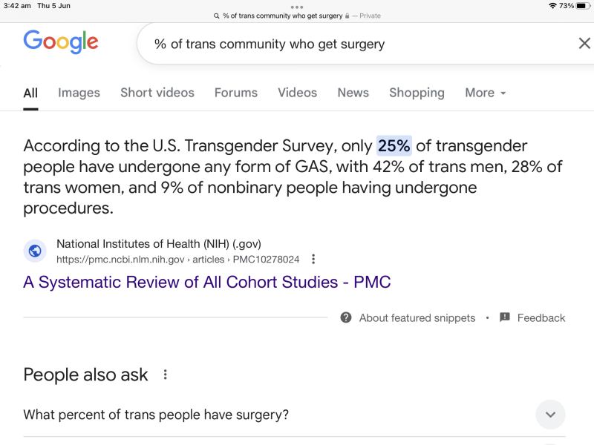Viewport: 594px width, 445px height.
Task: Select the Shopping results tab
Action: point(417,93)
